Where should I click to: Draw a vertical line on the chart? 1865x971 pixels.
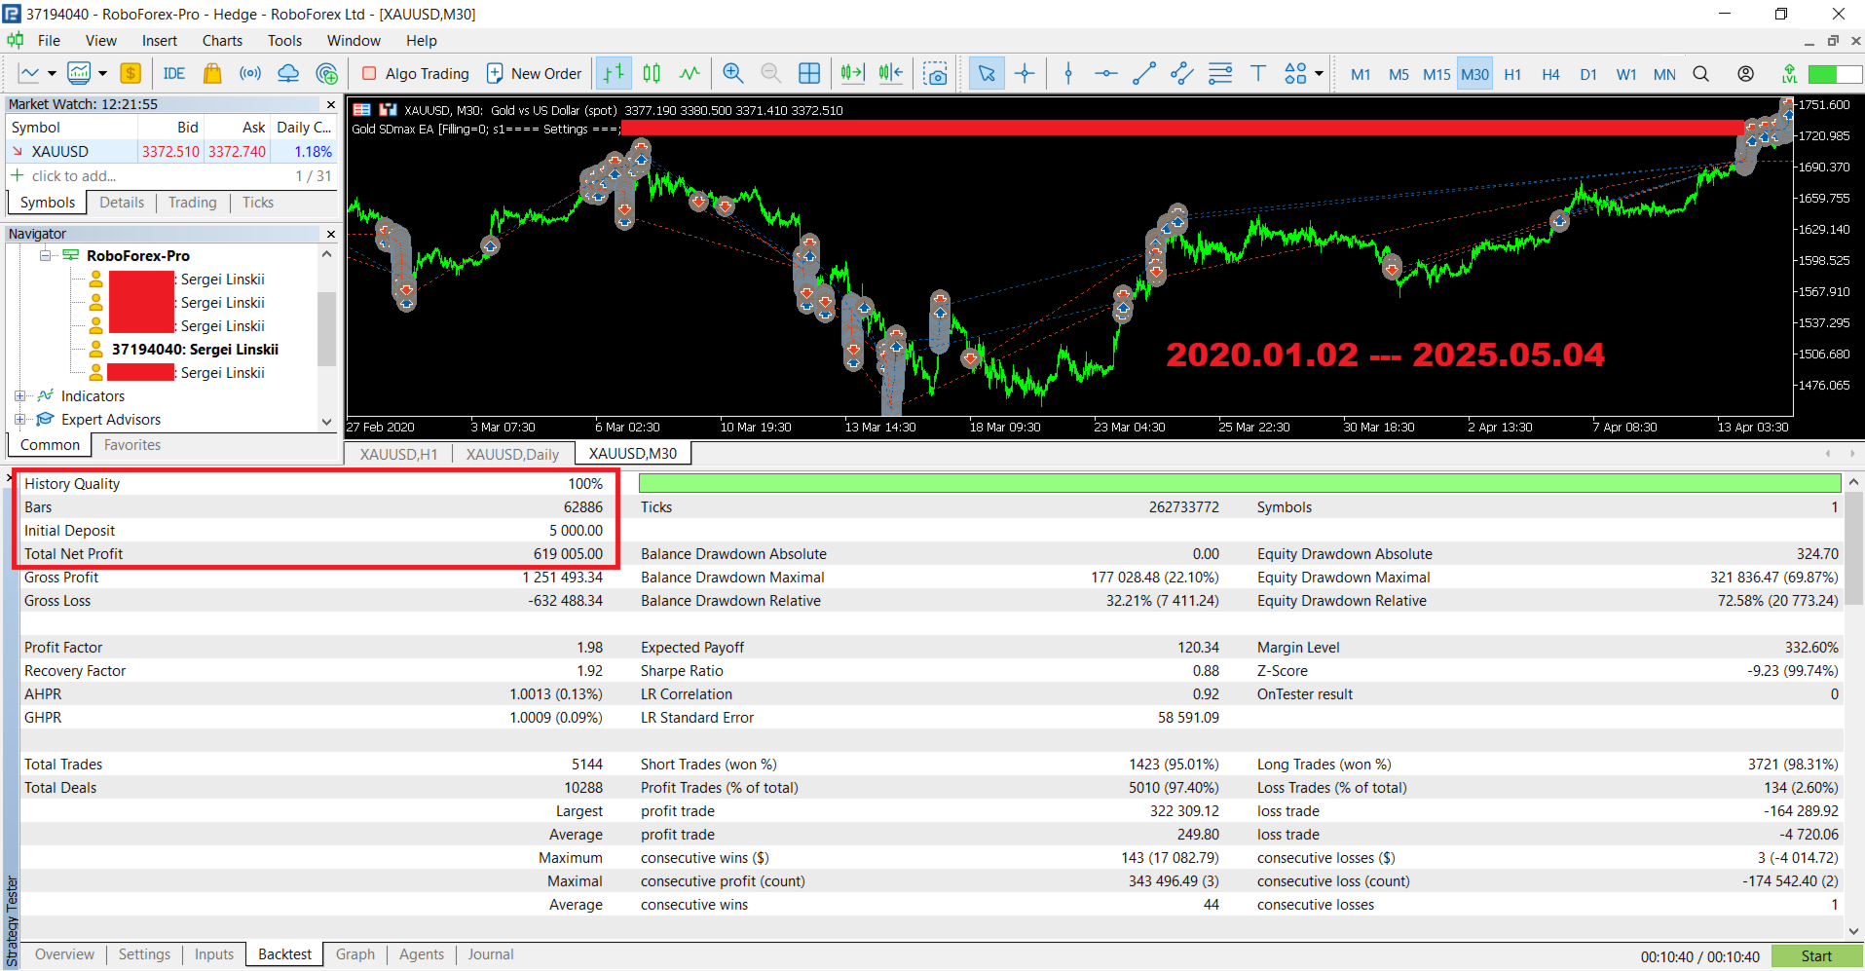pos(1068,73)
